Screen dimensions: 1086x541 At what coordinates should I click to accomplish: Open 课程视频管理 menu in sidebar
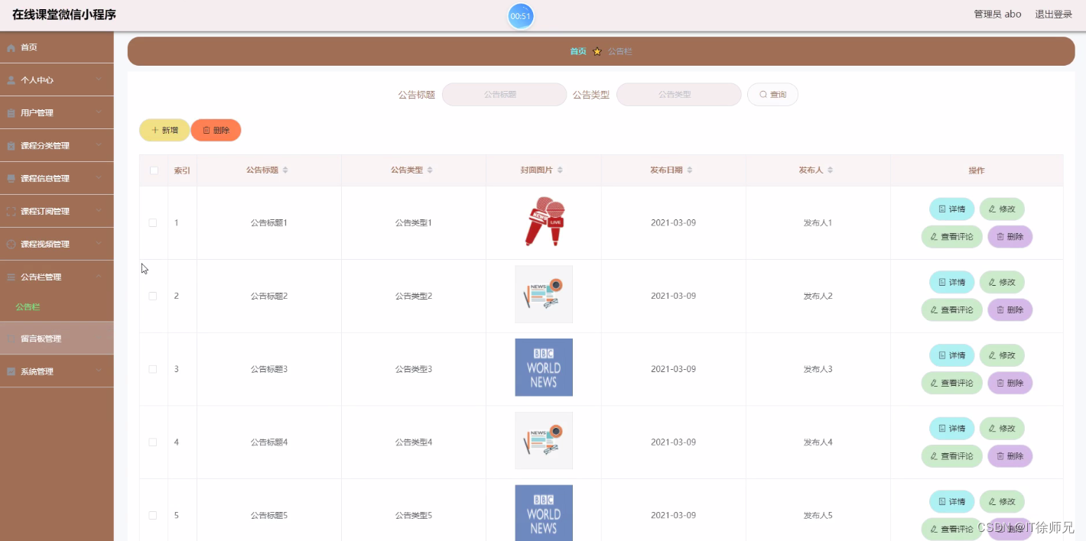pyautogui.click(x=57, y=245)
